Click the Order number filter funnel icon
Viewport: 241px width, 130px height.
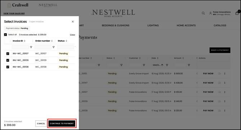(x=54, y=47)
